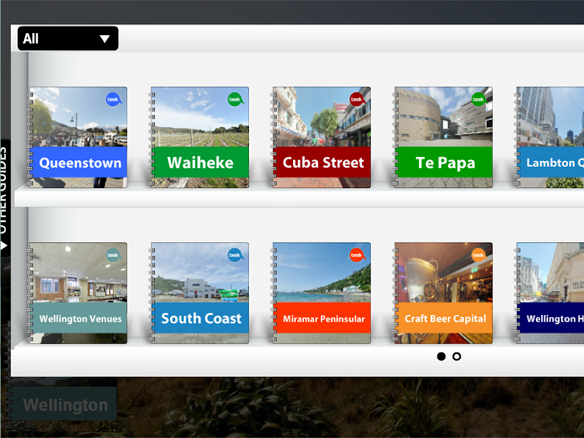
Task: Click the Wellington title label
Action: (65, 404)
